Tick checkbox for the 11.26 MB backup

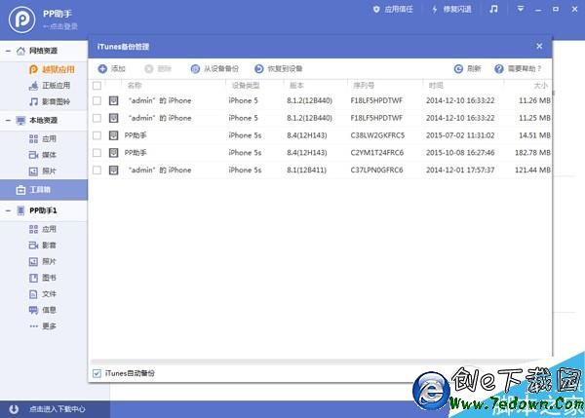[97, 100]
